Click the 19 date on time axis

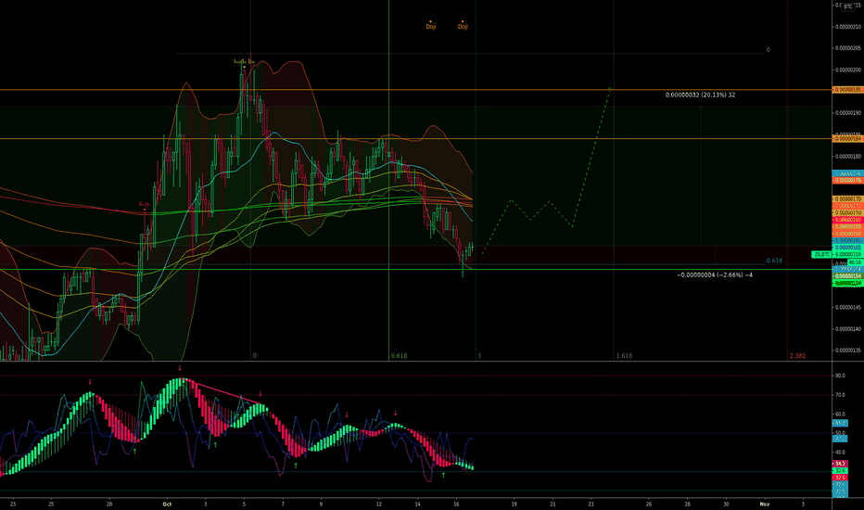(x=515, y=504)
